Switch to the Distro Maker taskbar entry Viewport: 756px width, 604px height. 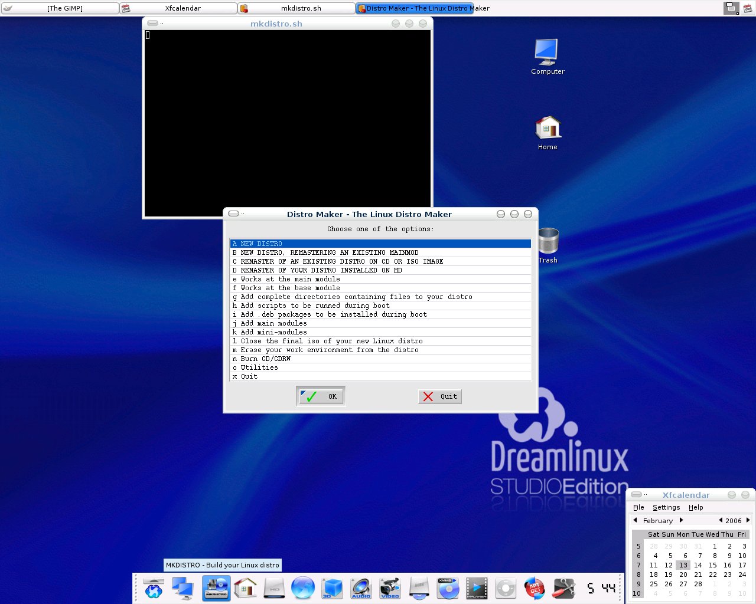tap(415, 8)
